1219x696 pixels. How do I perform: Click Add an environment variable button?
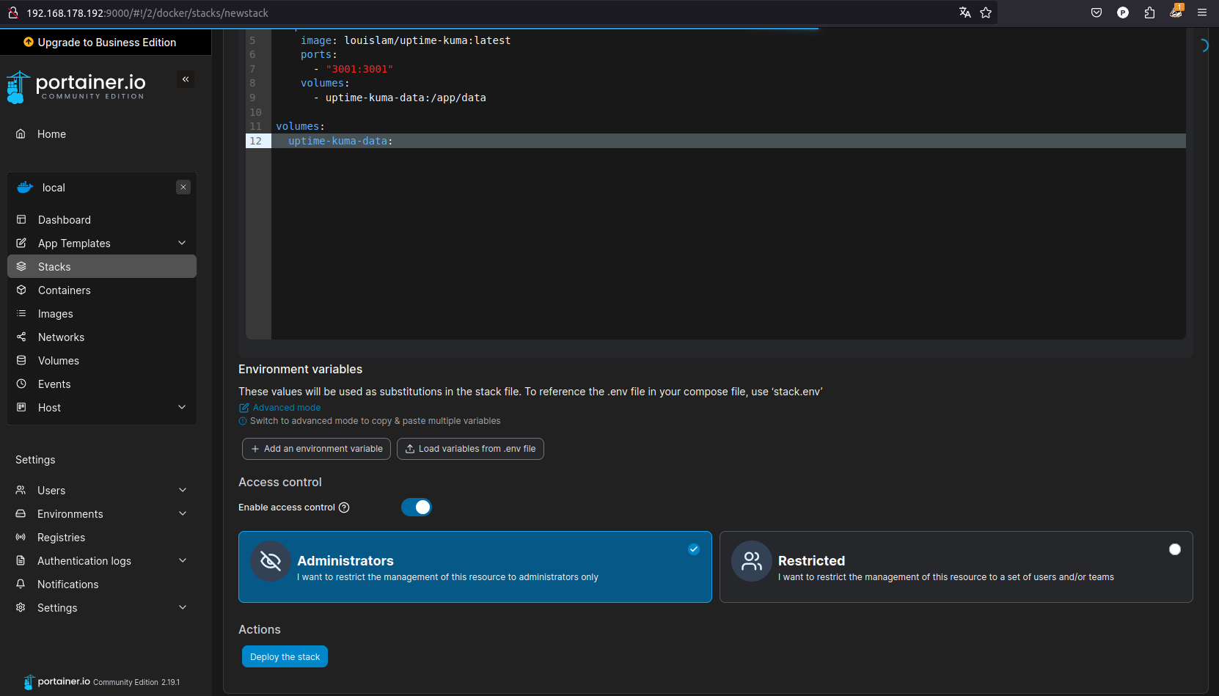(316, 449)
